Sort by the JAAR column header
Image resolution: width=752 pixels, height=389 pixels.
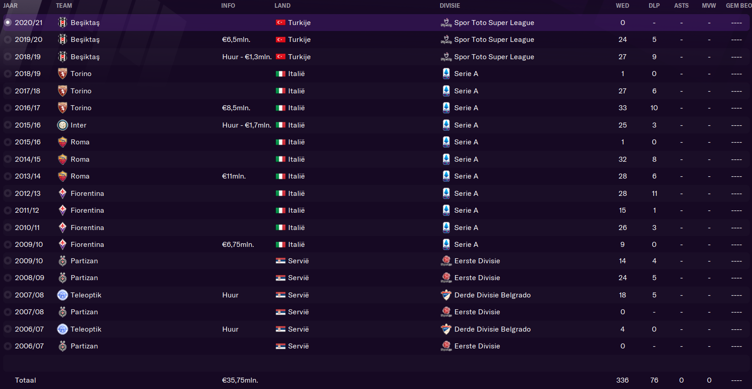pyautogui.click(x=10, y=5)
